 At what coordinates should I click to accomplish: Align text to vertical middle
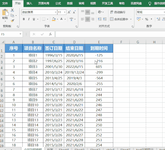pyautogui.click(x=88, y=12)
